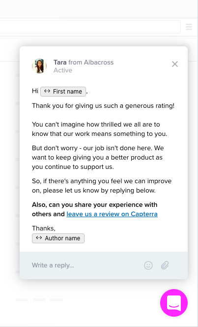Click the Tara from Albacross sender name
Viewport: 198px width, 327px height.
coord(84,62)
